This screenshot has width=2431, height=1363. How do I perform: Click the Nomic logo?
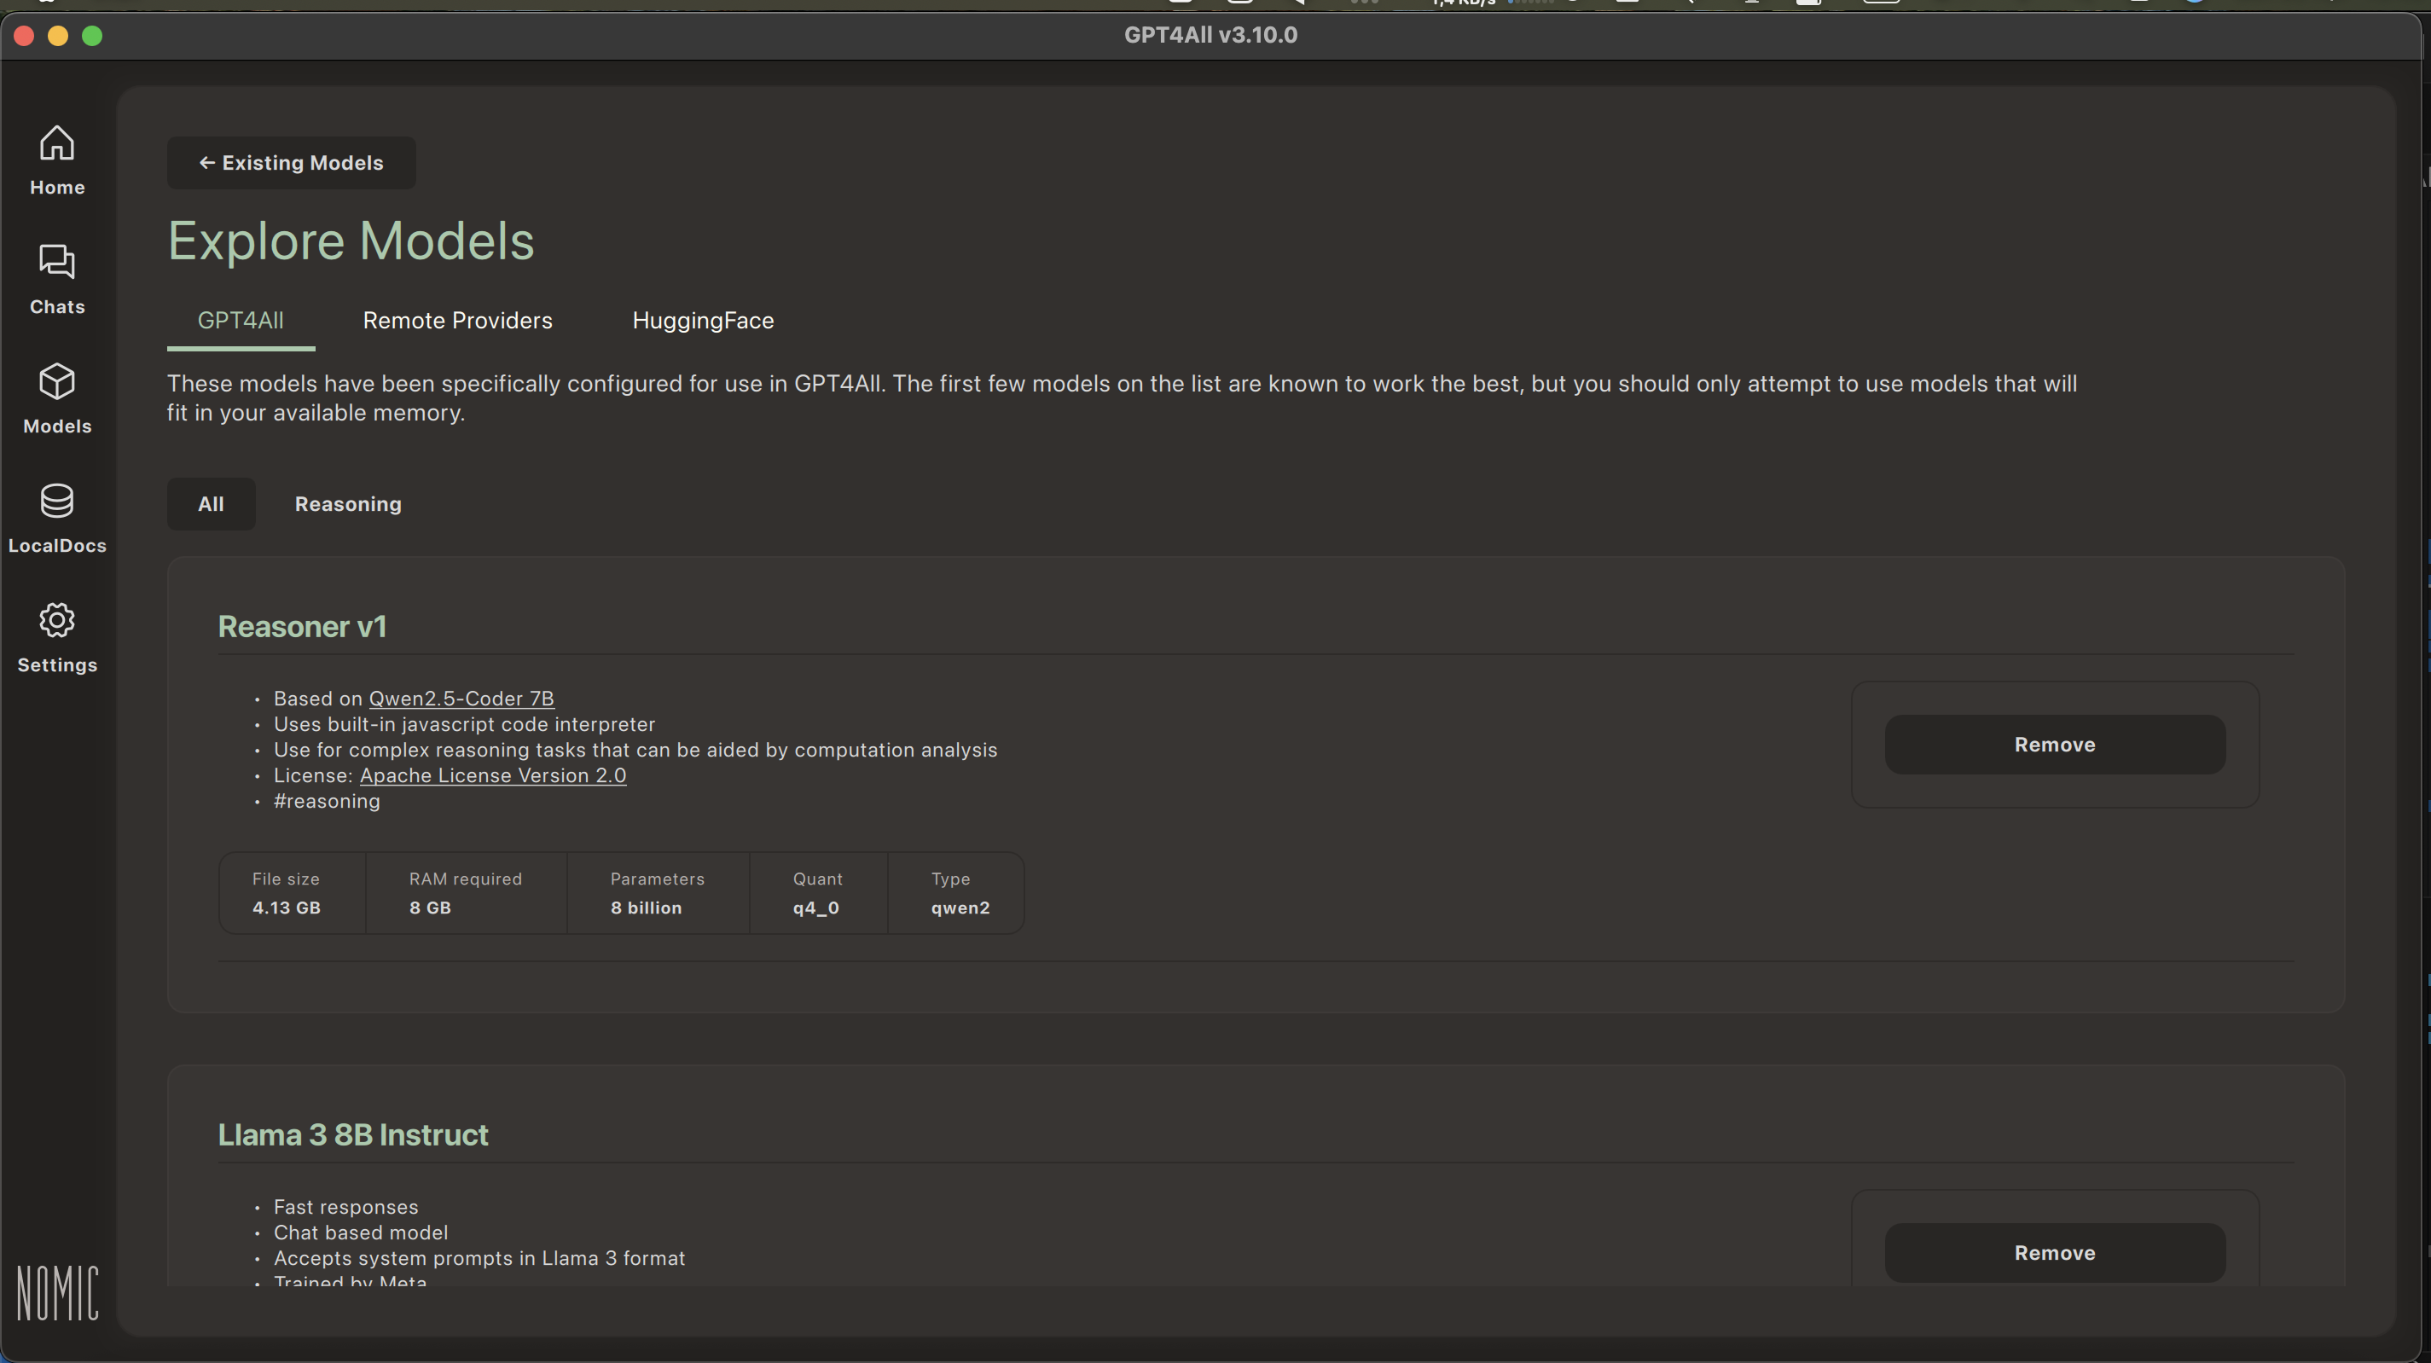pos(57,1292)
